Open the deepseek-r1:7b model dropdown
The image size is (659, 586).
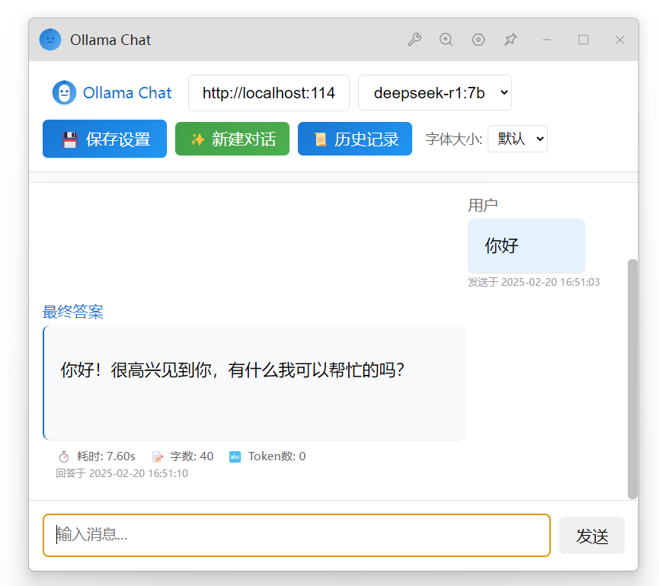pyautogui.click(x=435, y=93)
